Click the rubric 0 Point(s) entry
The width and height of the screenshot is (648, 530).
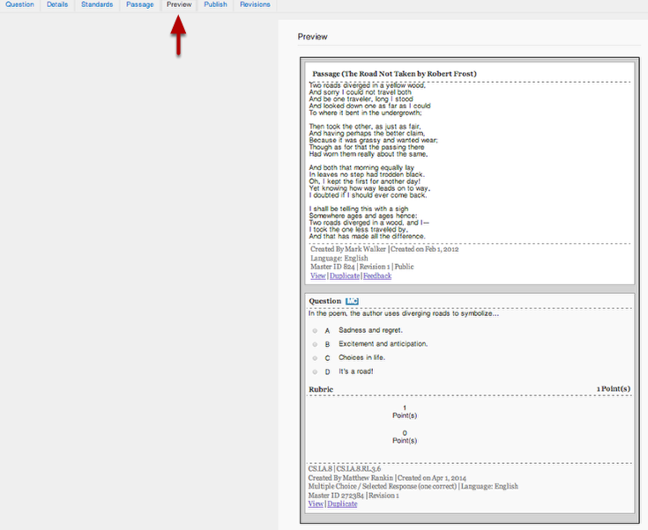(405, 438)
